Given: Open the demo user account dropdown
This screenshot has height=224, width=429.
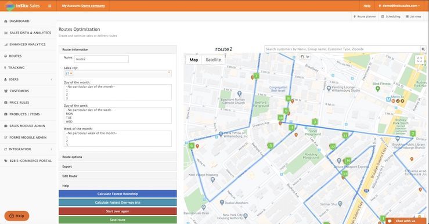Looking at the screenshot, I should coord(399,6).
